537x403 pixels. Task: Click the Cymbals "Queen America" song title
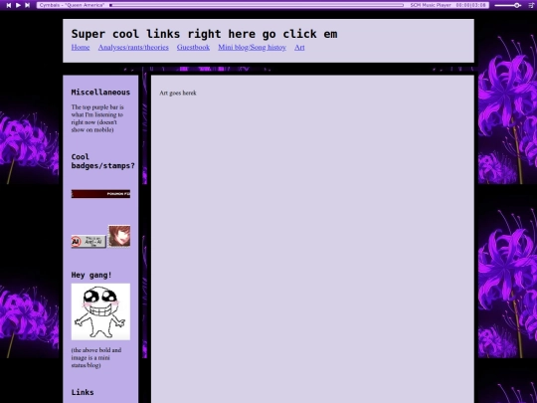[x=72, y=5]
